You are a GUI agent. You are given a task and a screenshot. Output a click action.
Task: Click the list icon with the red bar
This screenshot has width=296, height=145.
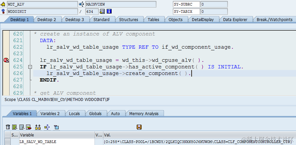pyautogui.click(x=29, y=127)
